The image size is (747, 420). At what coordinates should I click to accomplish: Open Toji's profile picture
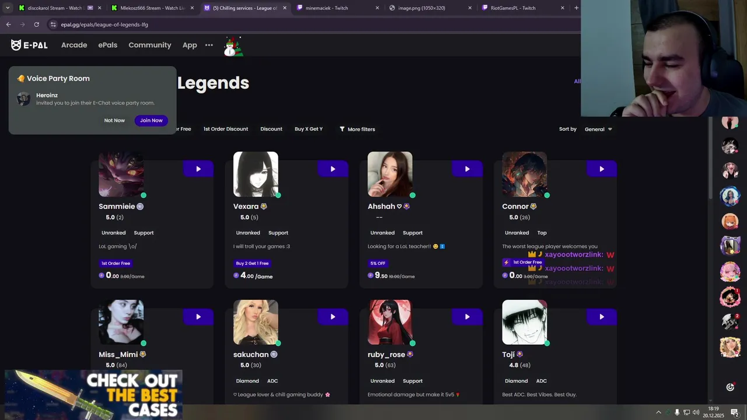(x=525, y=323)
